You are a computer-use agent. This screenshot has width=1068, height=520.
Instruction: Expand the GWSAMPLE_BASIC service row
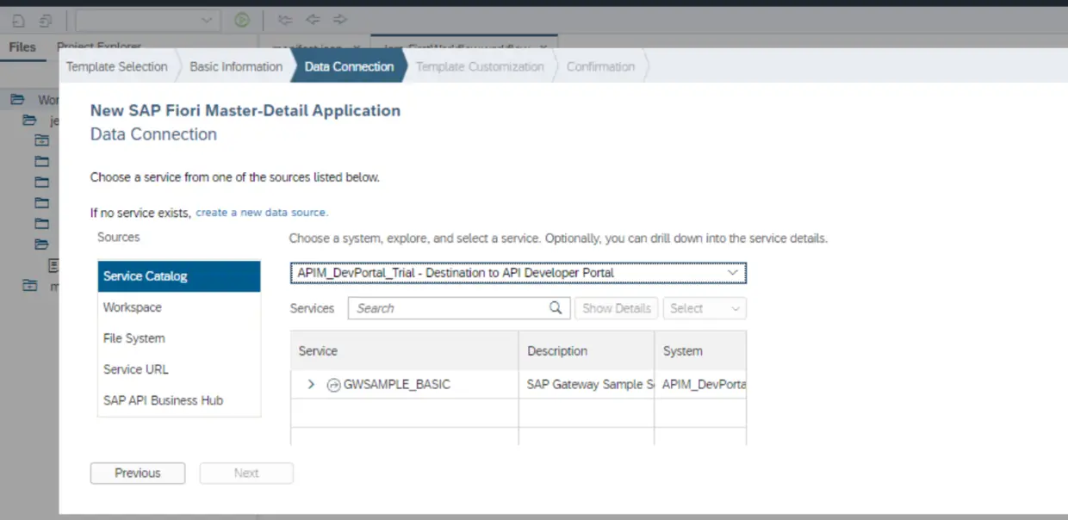pos(311,385)
